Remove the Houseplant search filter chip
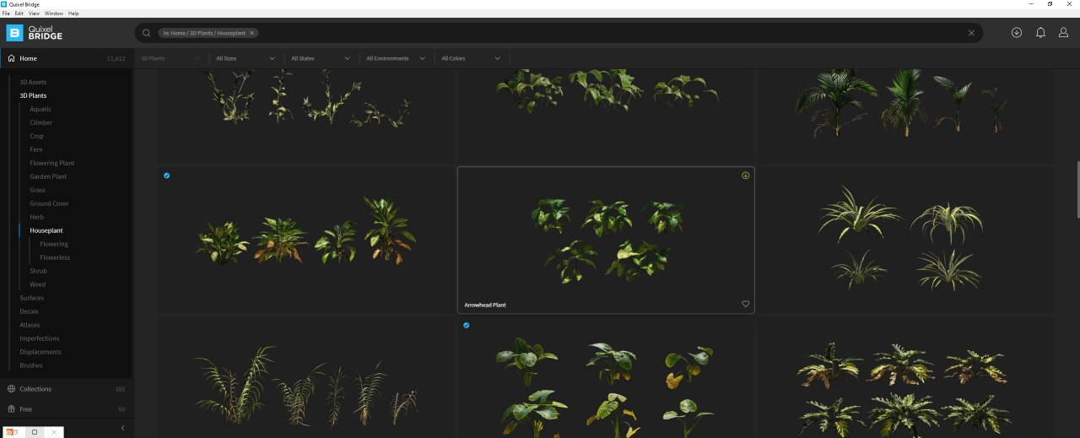Viewport: 1080px width, 438px height. pyautogui.click(x=251, y=33)
